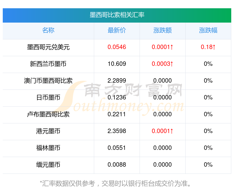The image size is (234, 192).
Task: Select the 缅元墨币 entry
Action: click(48, 165)
